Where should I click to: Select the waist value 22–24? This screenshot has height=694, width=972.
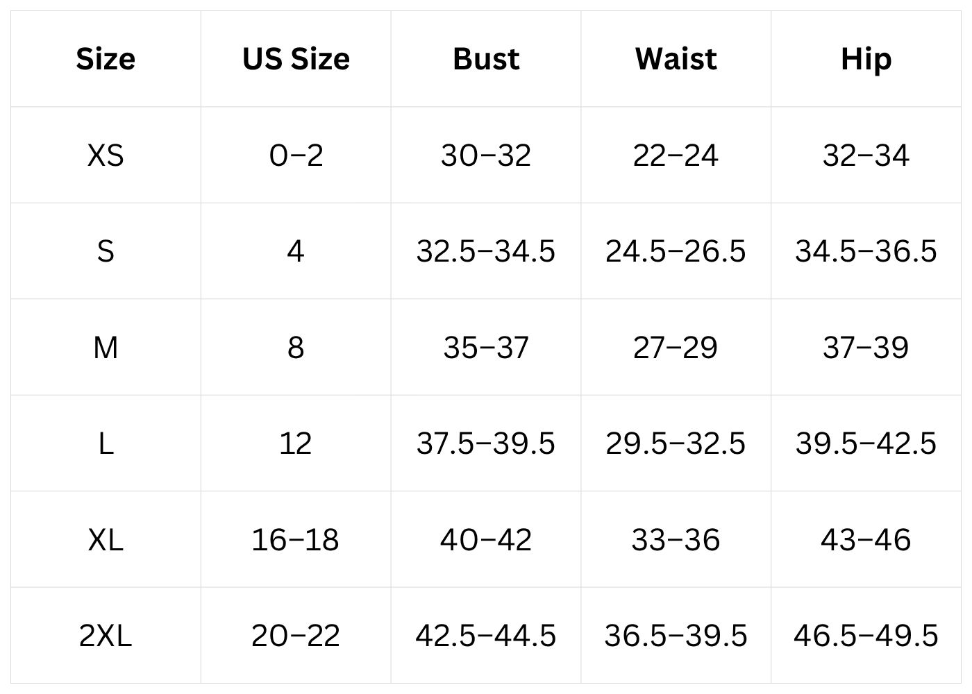(x=676, y=155)
